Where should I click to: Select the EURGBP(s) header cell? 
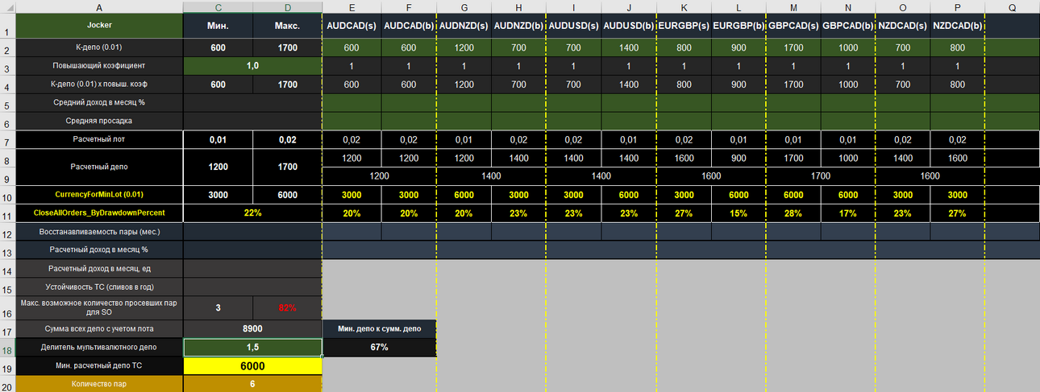(684, 26)
